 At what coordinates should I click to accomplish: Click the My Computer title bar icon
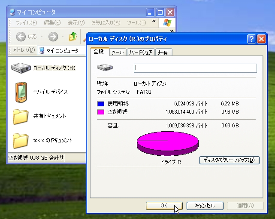(12, 12)
